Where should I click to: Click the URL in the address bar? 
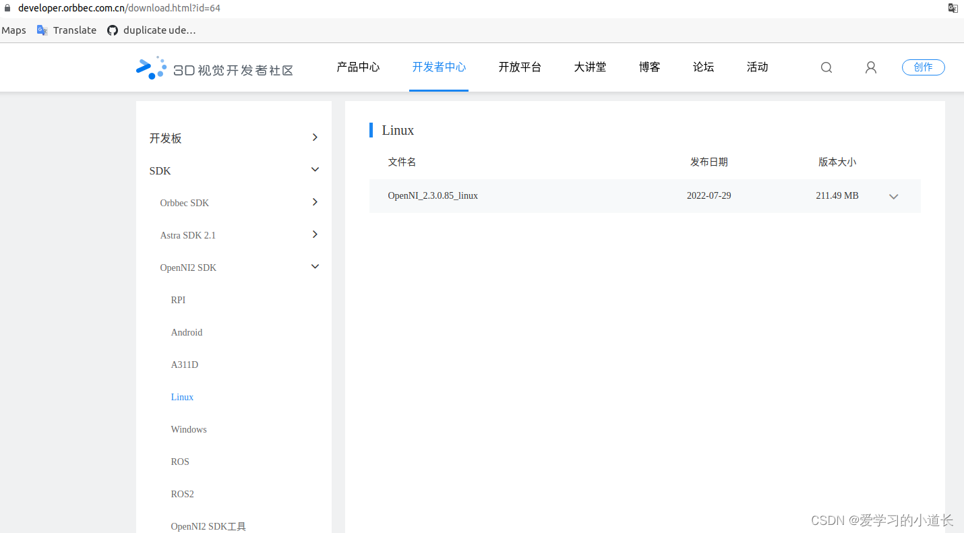[119, 8]
